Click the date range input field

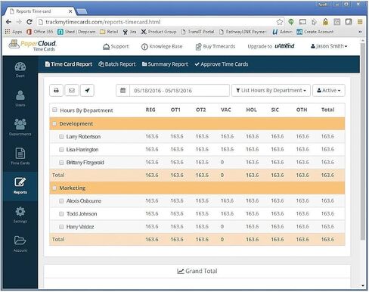(x=179, y=90)
